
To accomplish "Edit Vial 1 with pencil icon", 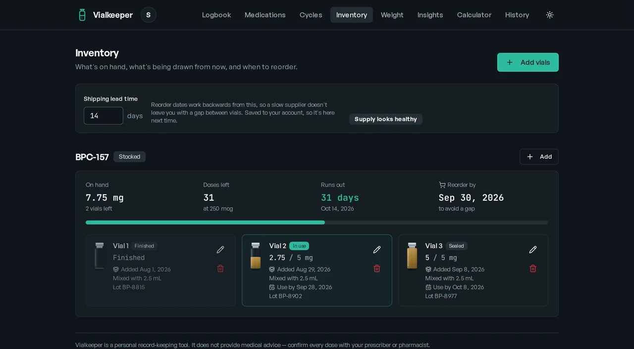I will [220, 250].
